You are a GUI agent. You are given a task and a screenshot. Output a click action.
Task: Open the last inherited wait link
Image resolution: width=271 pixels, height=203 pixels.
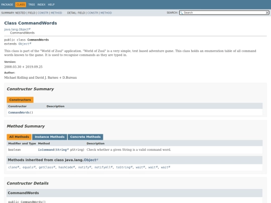pos(166,167)
